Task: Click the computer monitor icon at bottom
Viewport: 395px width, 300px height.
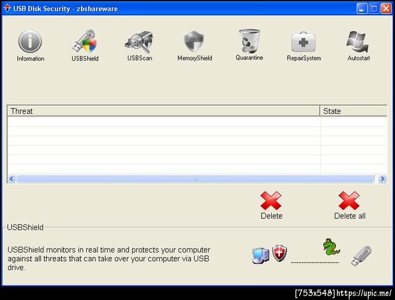Action: coord(261,255)
